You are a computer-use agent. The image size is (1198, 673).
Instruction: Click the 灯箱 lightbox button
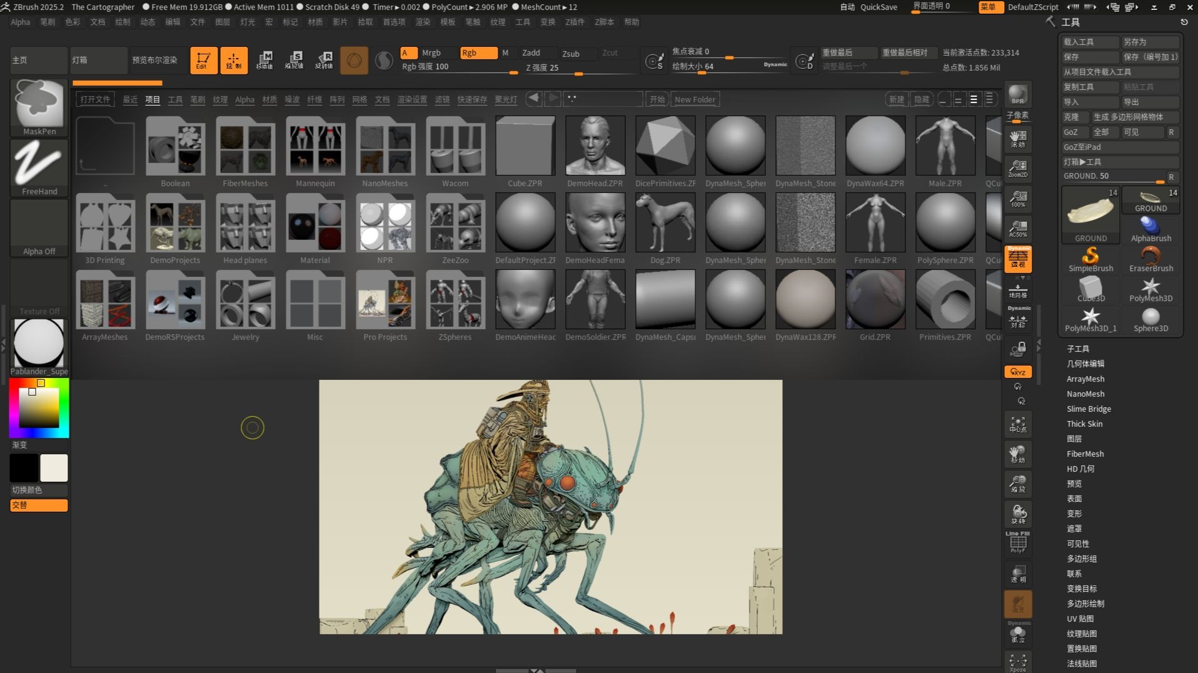99,60
